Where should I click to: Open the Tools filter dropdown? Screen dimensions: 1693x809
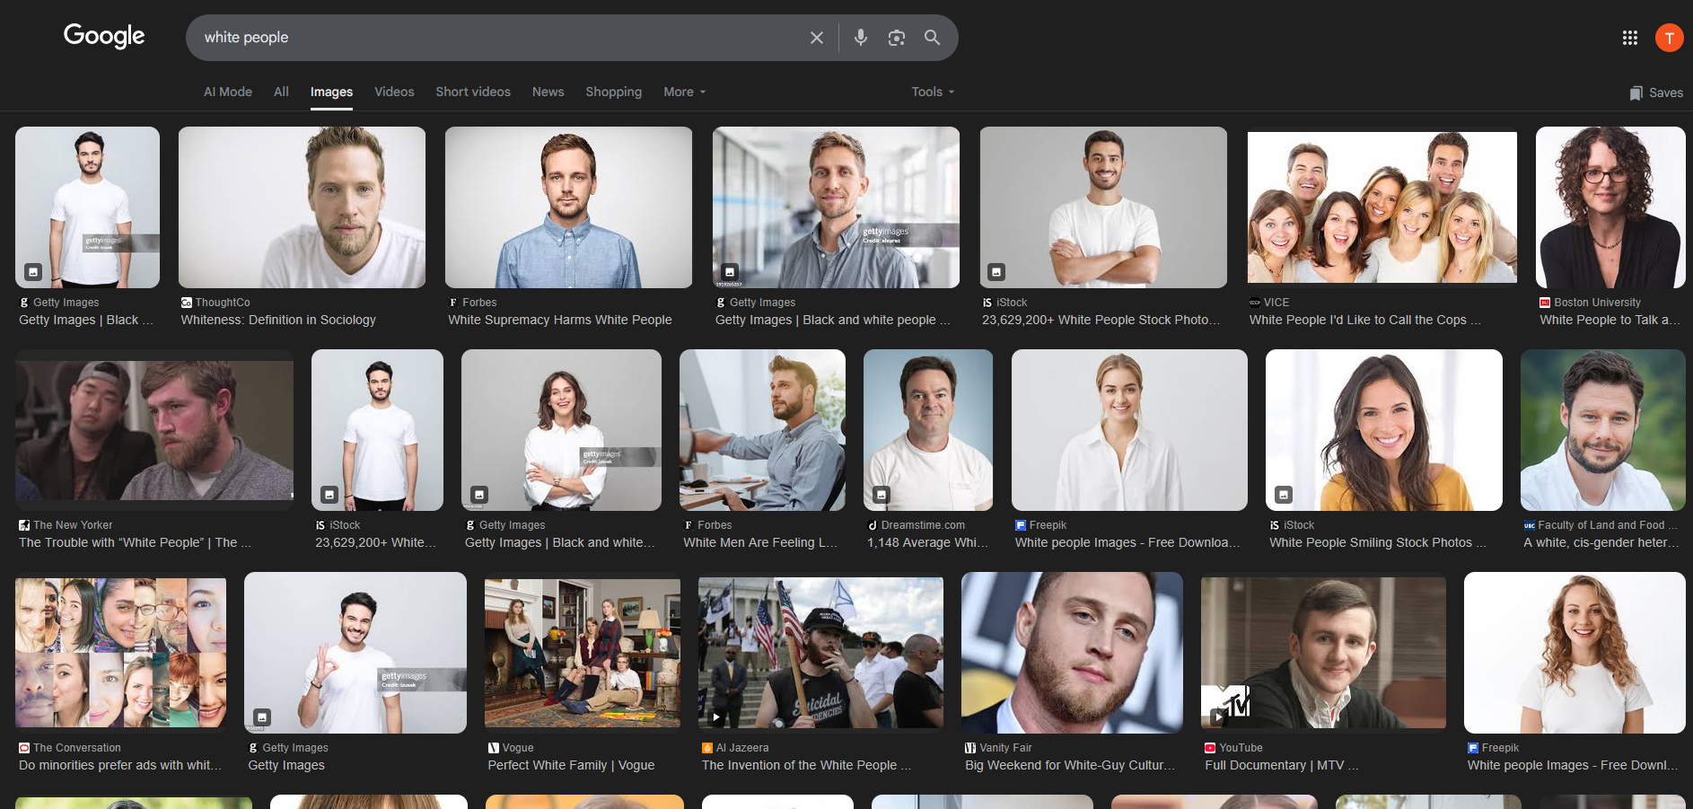(933, 92)
